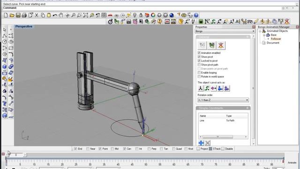Enable the Mid osnap checkbox
Image resolution: width=300 pixels, height=169 pixels.
tap(112, 149)
